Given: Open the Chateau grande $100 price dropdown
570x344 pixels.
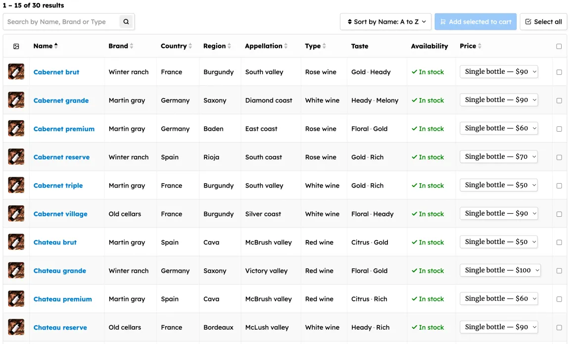Looking at the screenshot, I should (500, 270).
